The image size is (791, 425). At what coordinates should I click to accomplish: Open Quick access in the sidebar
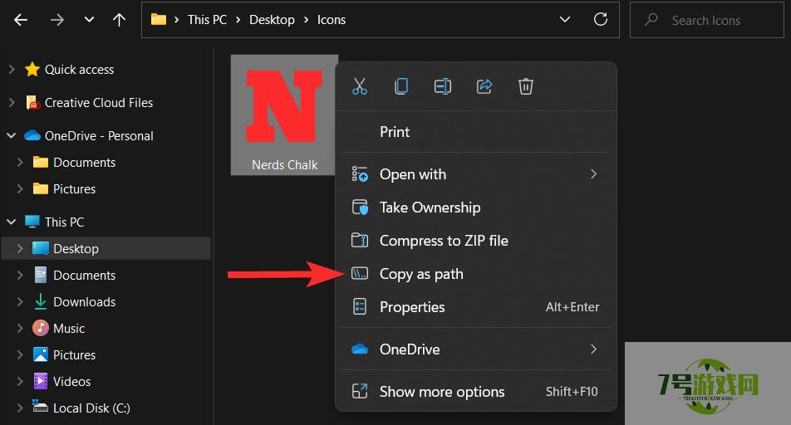pos(79,70)
